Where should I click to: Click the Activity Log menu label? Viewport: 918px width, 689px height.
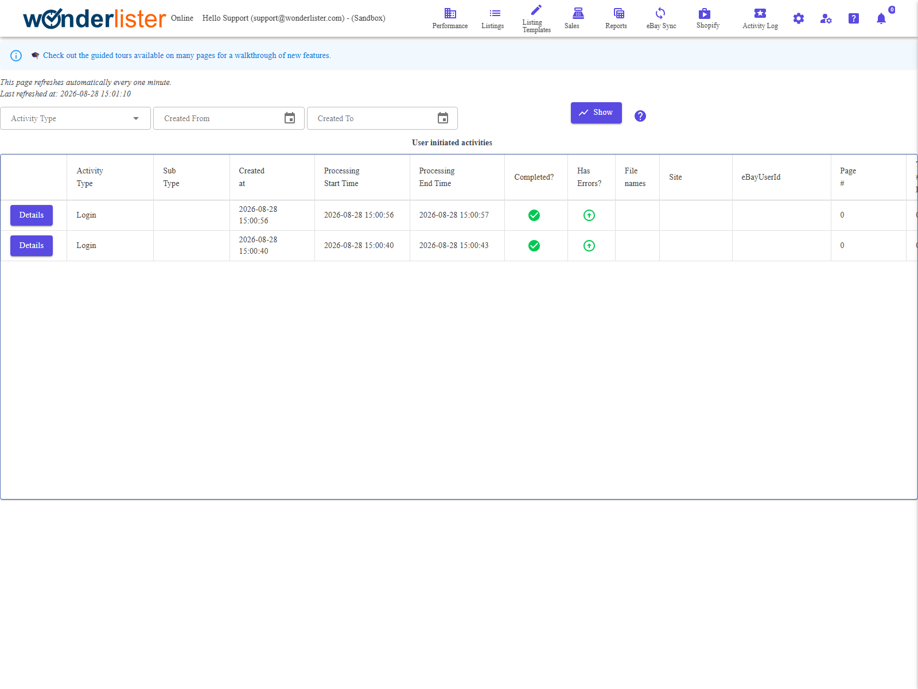(760, 26)
